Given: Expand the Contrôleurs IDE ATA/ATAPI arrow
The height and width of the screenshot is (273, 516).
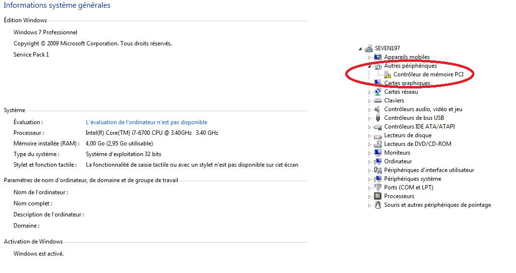Looking at the screenshot, I should (x=369, y=127).
